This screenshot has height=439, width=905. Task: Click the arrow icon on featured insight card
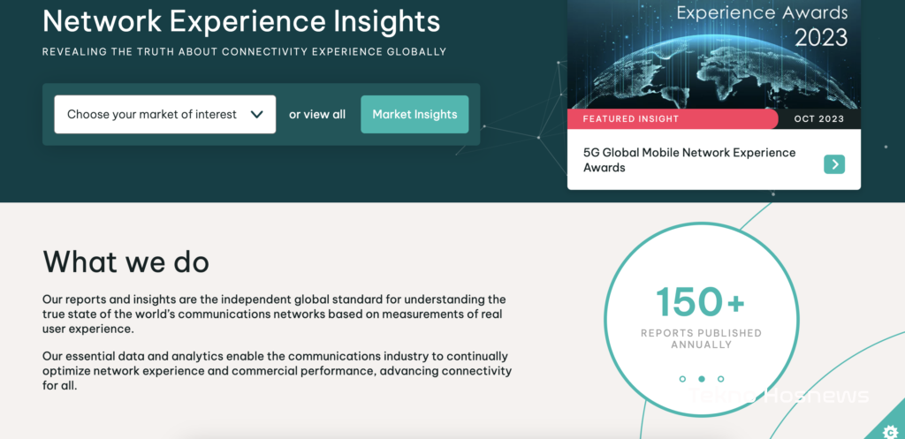coord(833,163)
